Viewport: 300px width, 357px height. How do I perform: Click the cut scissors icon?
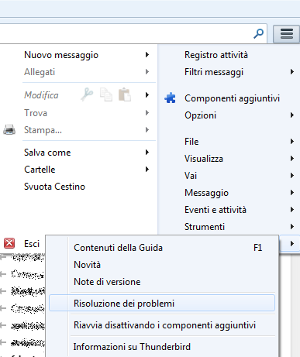(x=87, y=94)
